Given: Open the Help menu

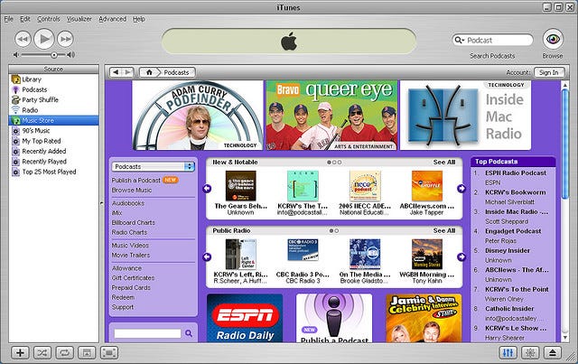Looking at the screenshot, I should [x=139, y=19].
